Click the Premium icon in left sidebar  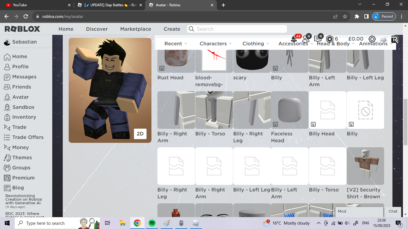point(7,178)
